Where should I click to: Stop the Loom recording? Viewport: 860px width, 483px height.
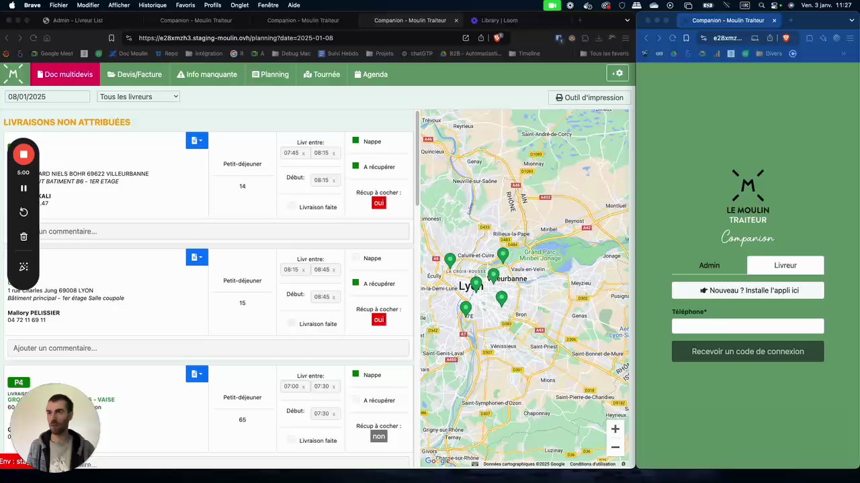point(24,154)
